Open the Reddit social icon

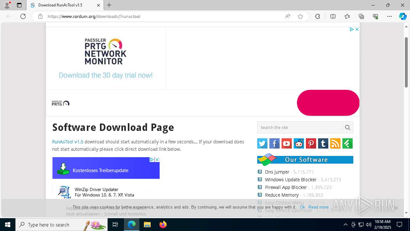point(299,143)
